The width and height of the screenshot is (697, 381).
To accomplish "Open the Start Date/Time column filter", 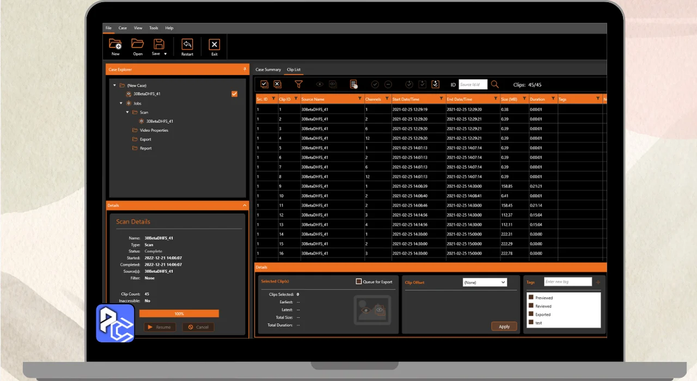I will coord(441,99).
